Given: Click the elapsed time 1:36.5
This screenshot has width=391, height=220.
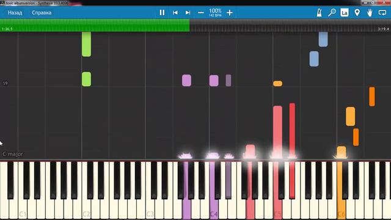Looking at the screenshot, I should point(7,29).
